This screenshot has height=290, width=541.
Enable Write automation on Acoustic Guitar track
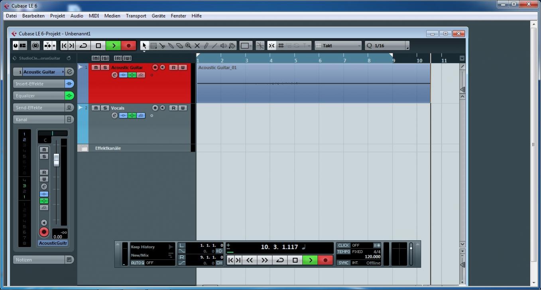pos(183,68)
